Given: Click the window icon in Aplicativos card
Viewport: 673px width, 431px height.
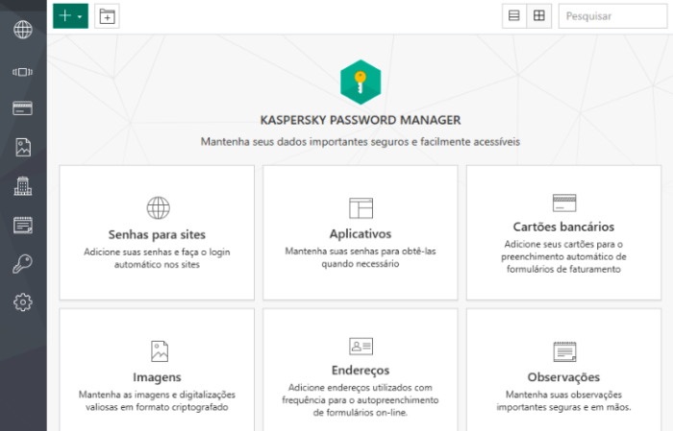Looking at the screenshot, I should (361, 207).
